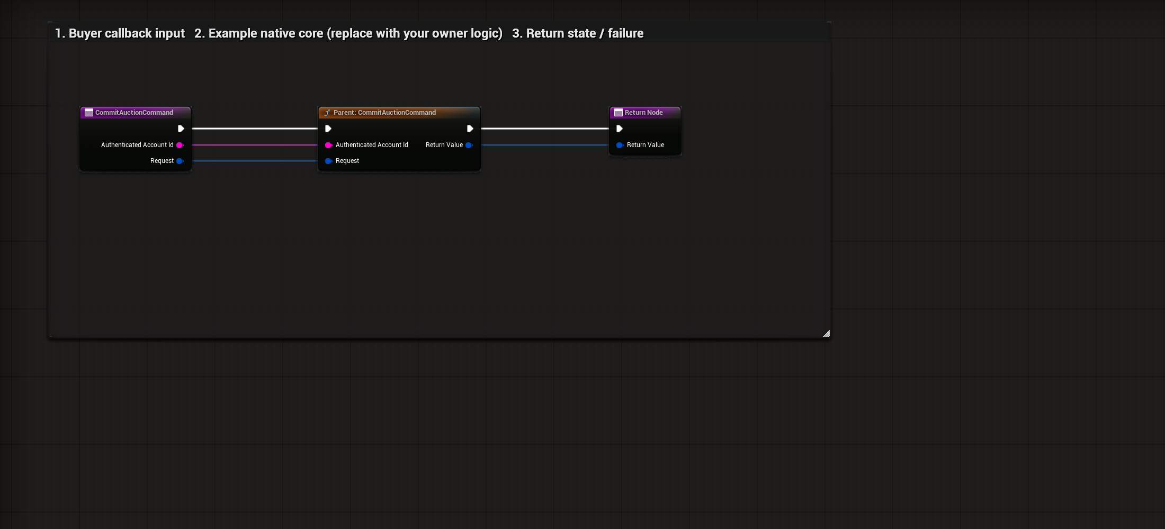1165x529 pixels.
Task: Click Return Value input pin on Return Node
Action: pyautogui.click(x=620, y=145)
